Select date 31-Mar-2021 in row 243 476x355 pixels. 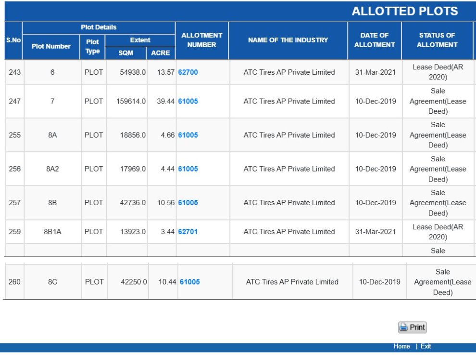(x=375, y=72)
